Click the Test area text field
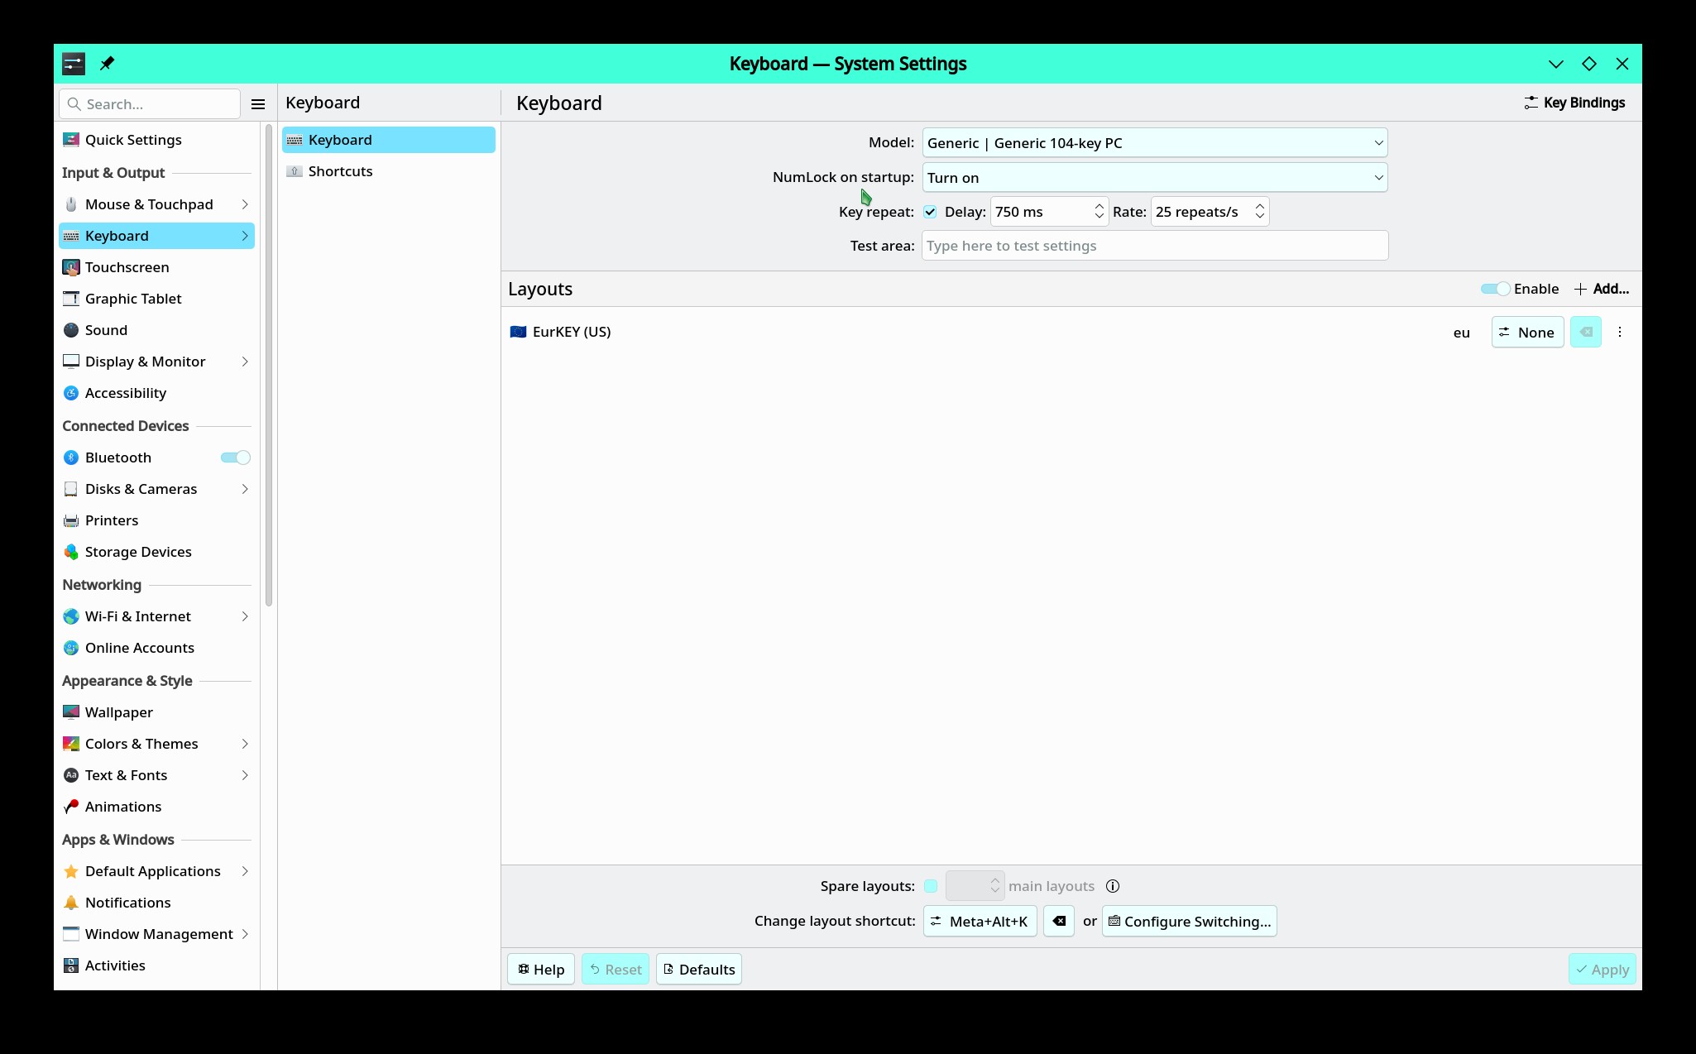 1155,246
